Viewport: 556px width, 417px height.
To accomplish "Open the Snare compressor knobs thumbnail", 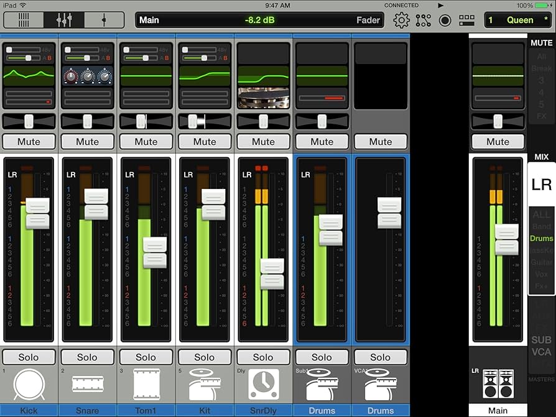I will [x=87, y=76].
